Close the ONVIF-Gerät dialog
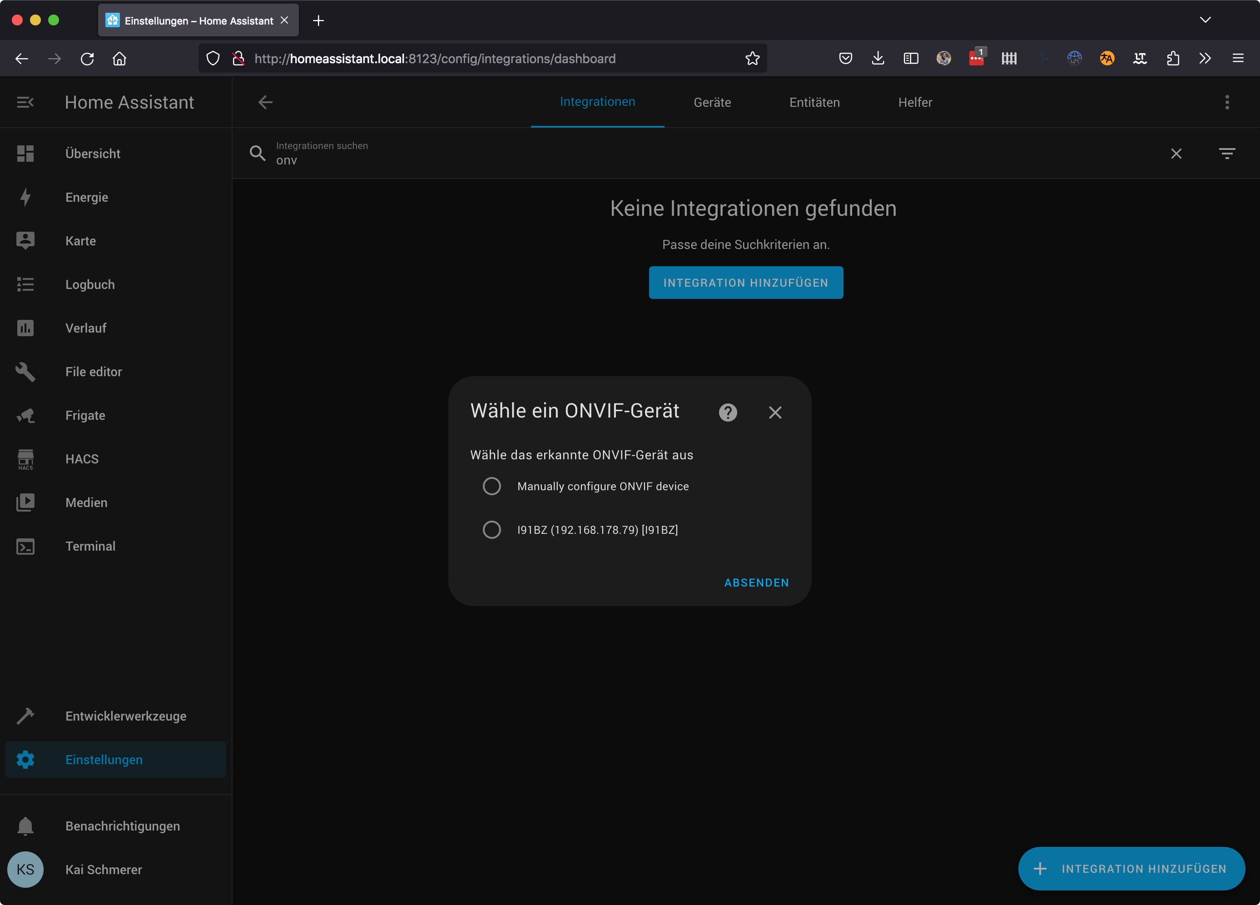1260x905 pixels. 775,412
